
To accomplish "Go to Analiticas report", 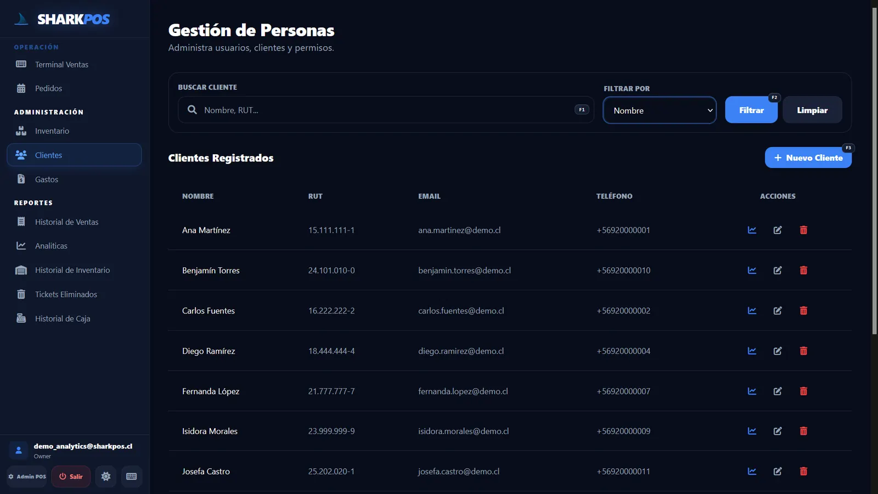I will (74, 246).
